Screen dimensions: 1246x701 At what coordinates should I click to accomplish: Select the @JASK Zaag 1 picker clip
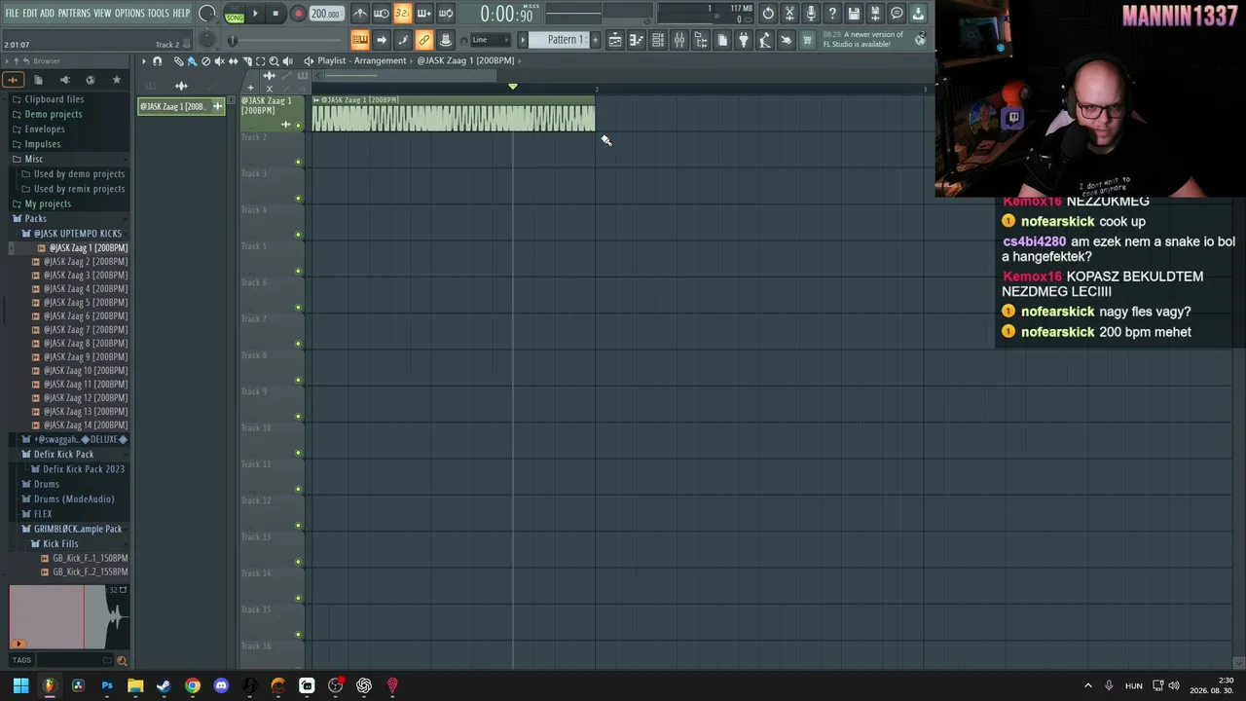point(180,106)
